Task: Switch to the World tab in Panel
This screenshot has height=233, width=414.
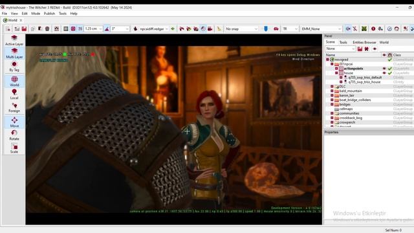Action: tap(384, 42)
